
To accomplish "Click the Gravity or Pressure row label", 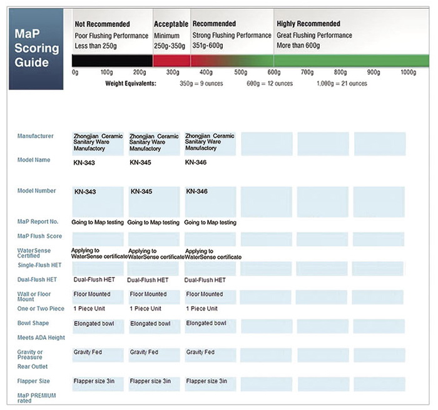I will pos(30,355).
